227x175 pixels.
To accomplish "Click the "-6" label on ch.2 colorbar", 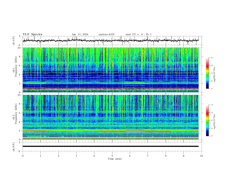I will [212, 128].
